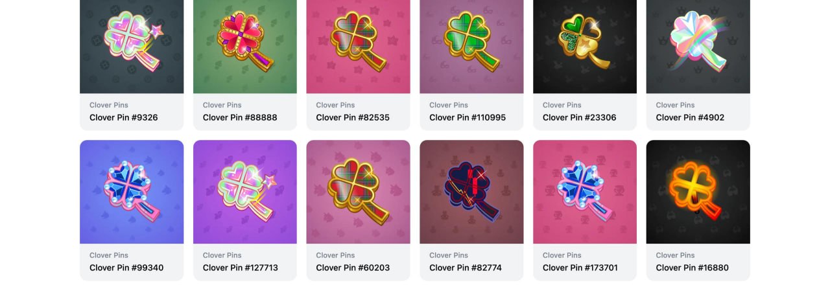The image size is (830, 289).
Task: Click the title Clover Pin #23306
Action: tap(580, 117)
